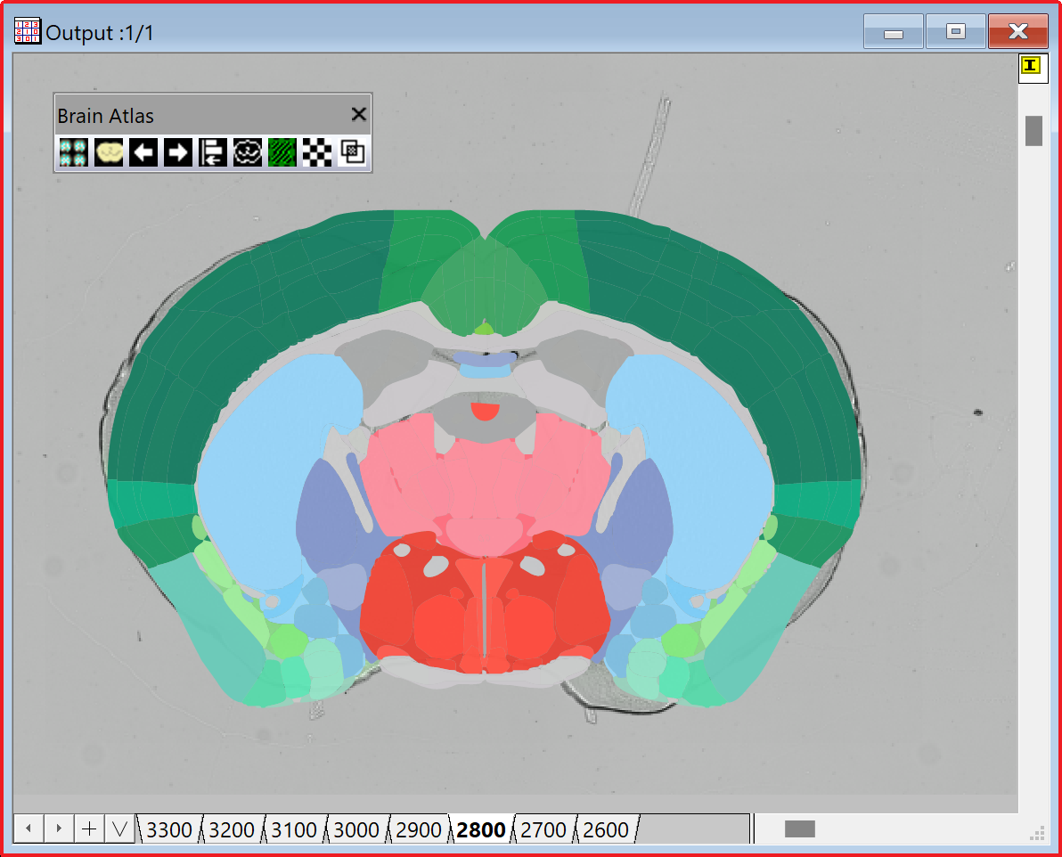Click the right tab-scroll arrow

[x=58, y=828]
